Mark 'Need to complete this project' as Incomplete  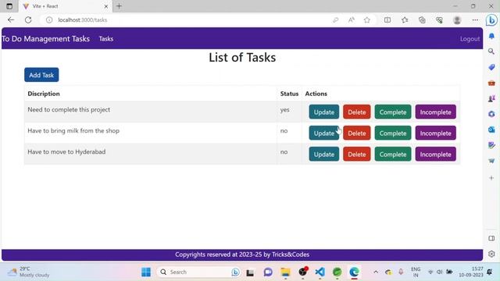coord(435,112)
